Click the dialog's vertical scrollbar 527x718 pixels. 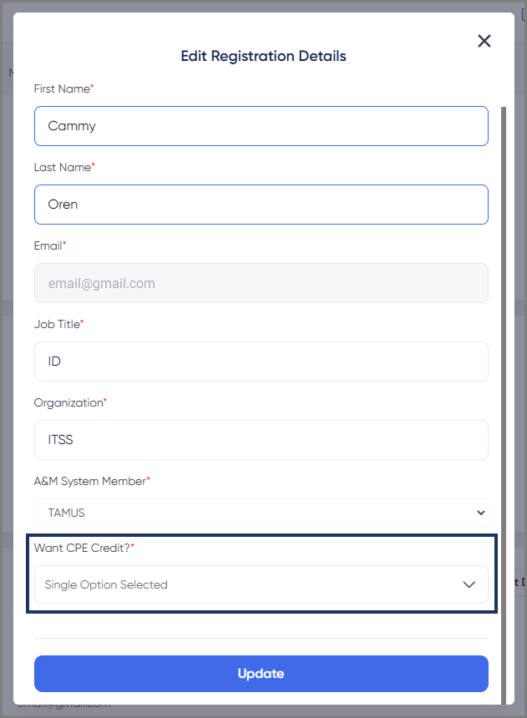click(x=503, y=334)
